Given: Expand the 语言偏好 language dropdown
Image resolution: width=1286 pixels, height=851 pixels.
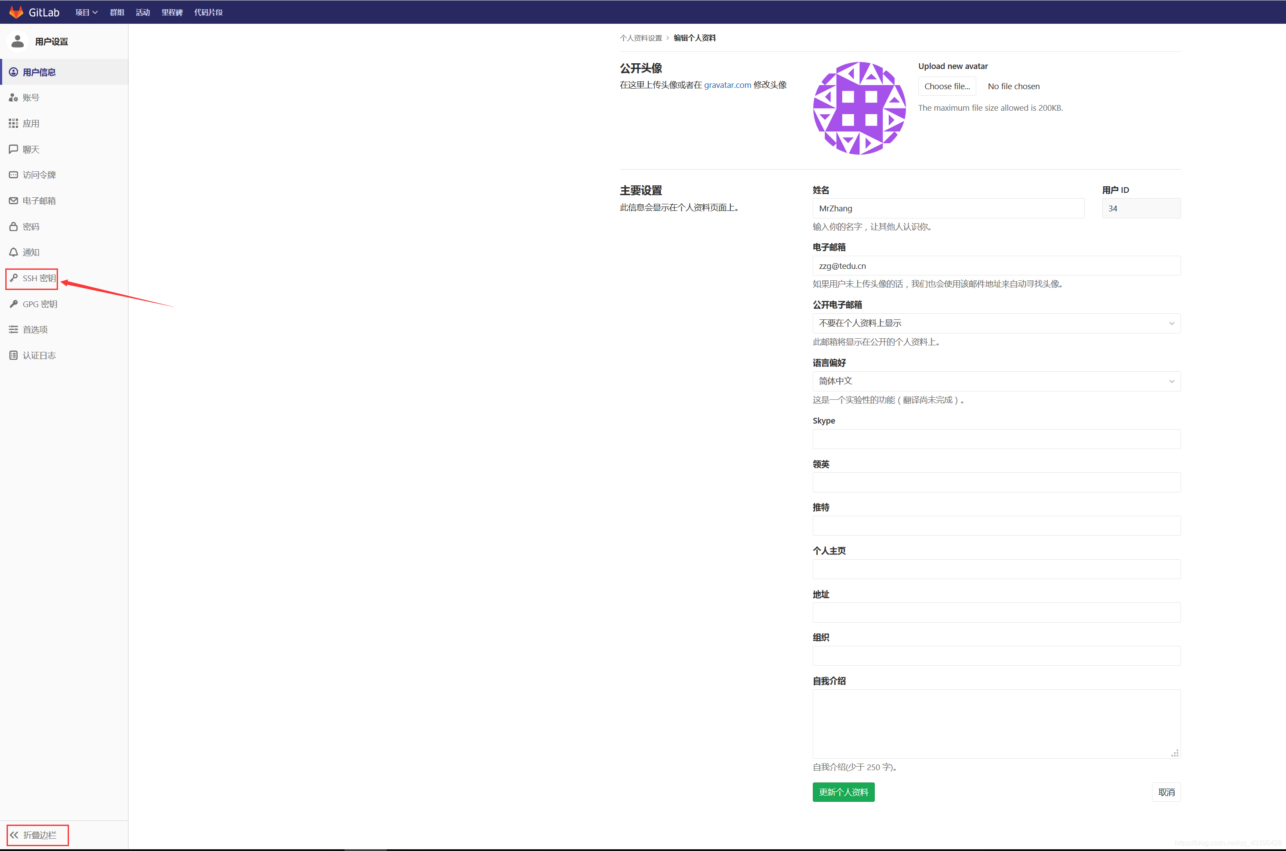Looking at the screenshot, I should click(x=996, y=381).
